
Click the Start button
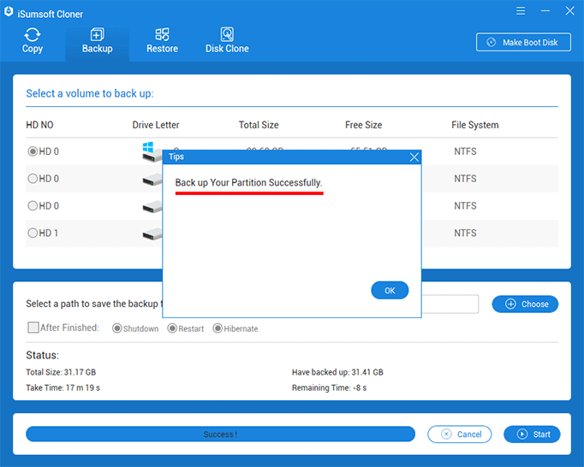532,434
